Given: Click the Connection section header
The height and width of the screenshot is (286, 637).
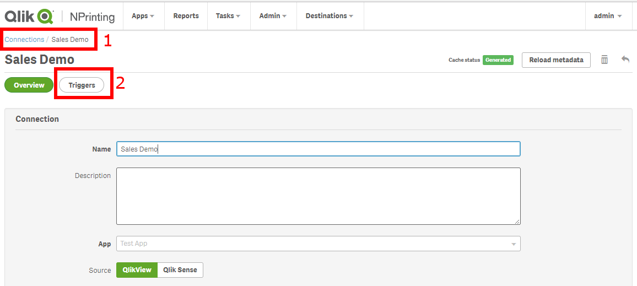Looking at the screenshot, I should [x=37, y=119].
